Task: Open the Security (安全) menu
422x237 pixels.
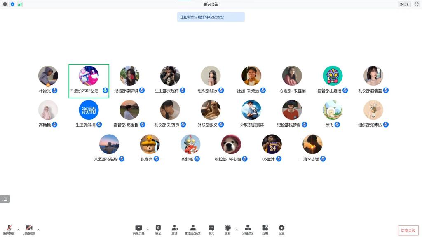Action: click(x=158, y=229)
